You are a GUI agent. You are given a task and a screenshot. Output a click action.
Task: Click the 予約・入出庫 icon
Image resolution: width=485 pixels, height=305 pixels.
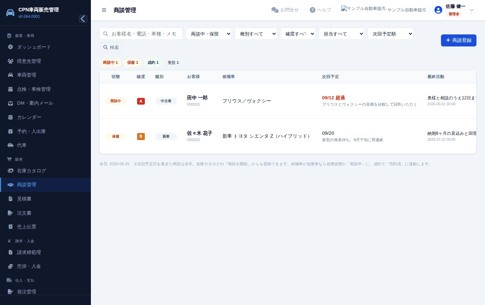[10, 131]
